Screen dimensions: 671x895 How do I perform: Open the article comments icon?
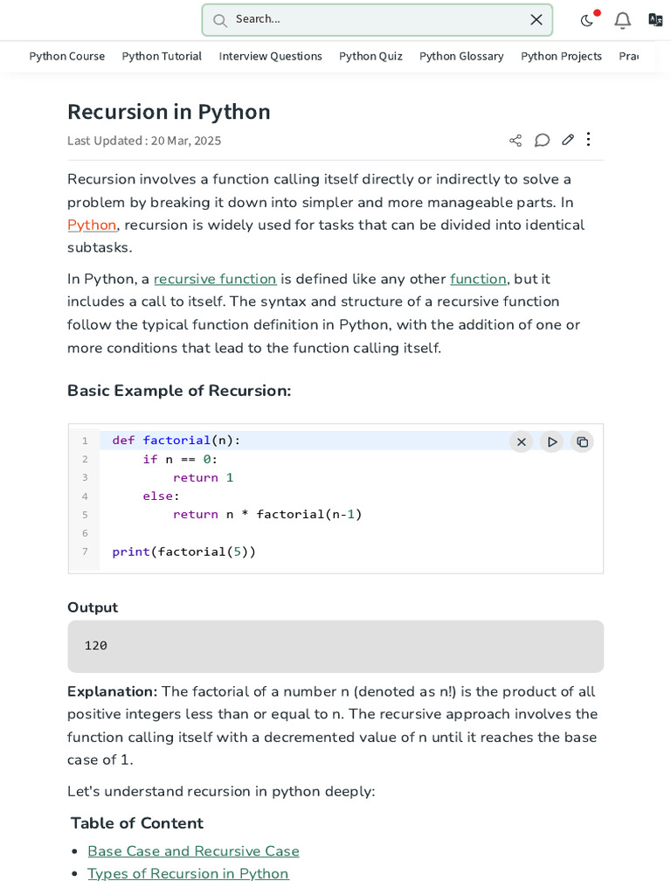point(542,140)
